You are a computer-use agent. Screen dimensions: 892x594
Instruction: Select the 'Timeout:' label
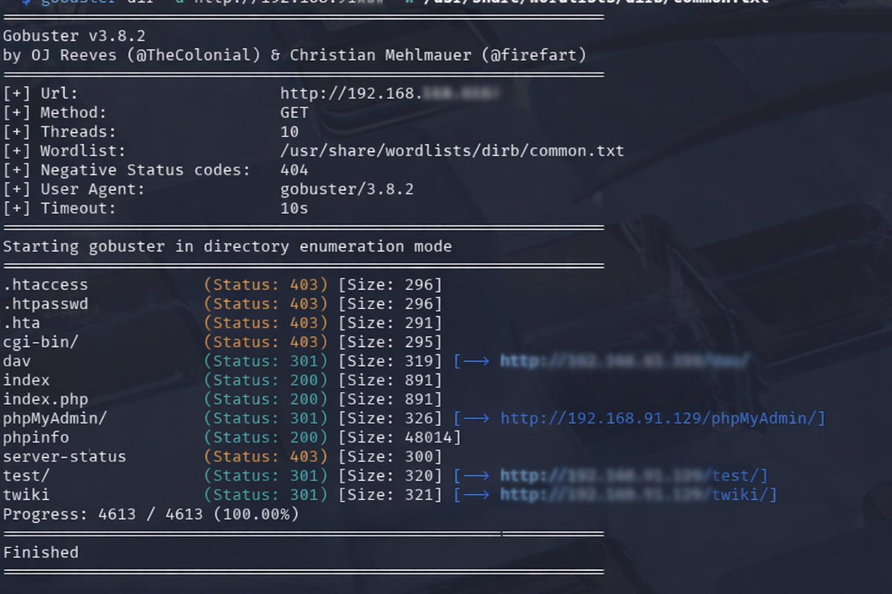[x=78, y=208]
